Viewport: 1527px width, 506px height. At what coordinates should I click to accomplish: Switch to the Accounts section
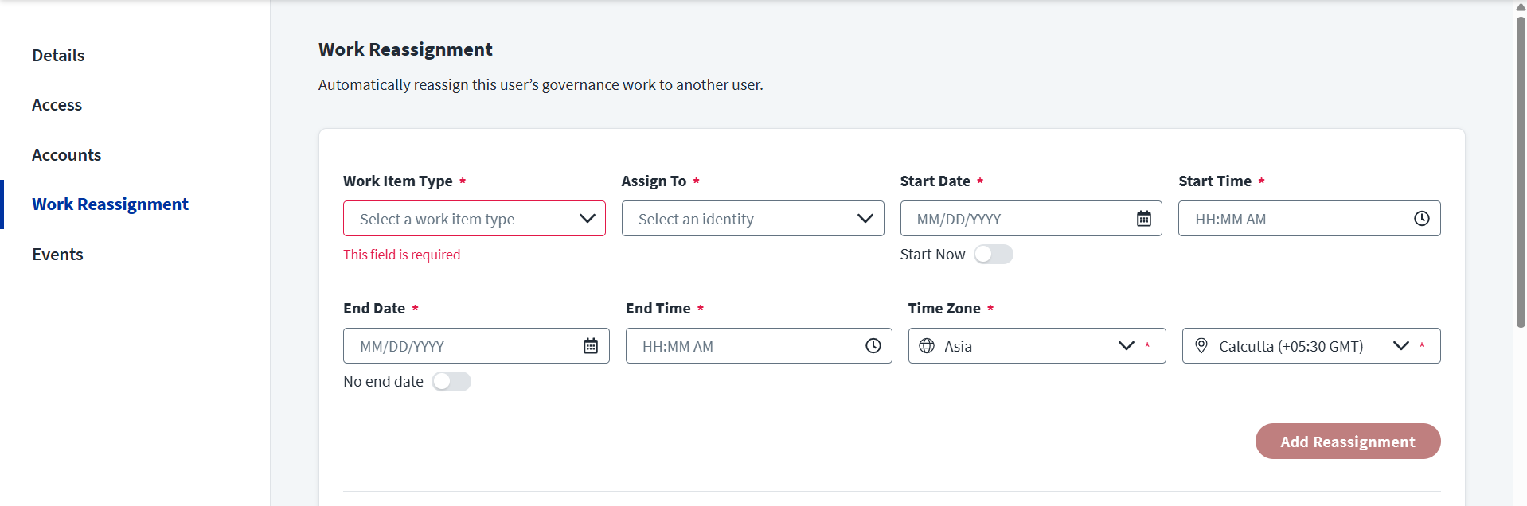click(x=66, y=155)
